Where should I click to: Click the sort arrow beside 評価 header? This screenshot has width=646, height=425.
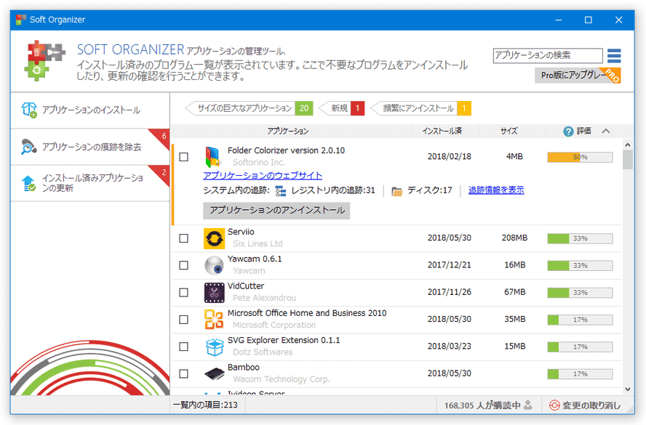tap(605, 131)
